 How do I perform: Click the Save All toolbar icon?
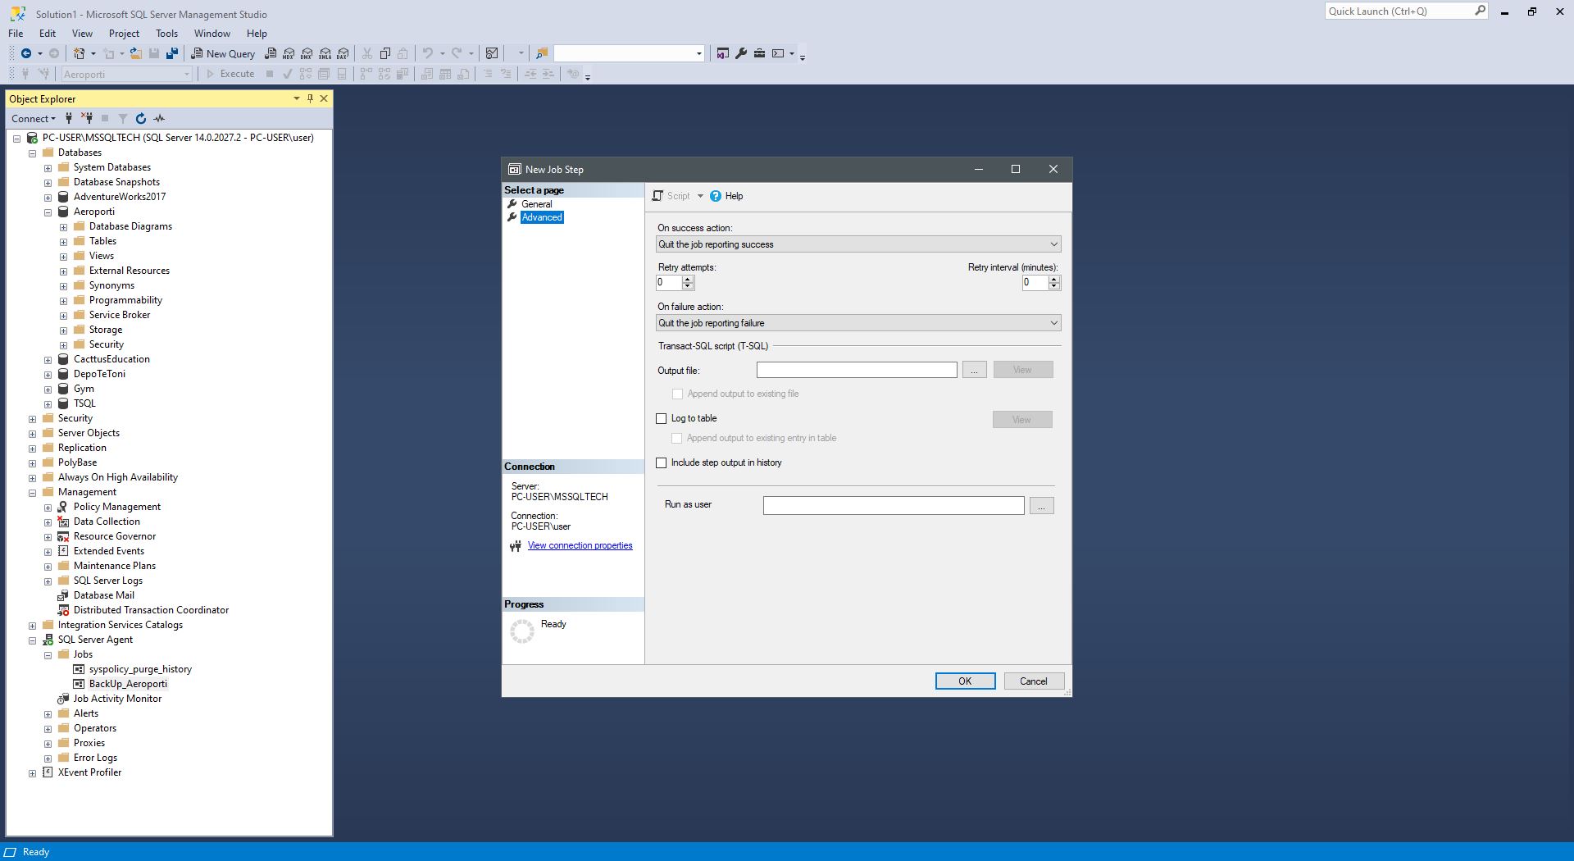coord(172,53)
